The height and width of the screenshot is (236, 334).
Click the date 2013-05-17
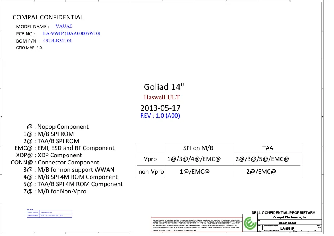[160, 108]
